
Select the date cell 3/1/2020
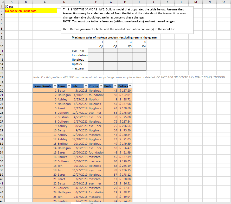[80, 188]
